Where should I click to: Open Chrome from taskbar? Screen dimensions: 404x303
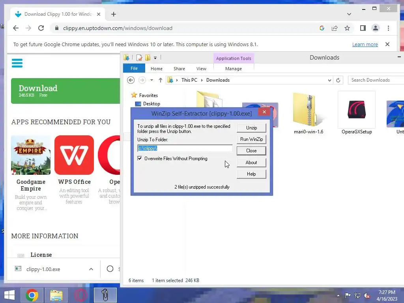32,295
